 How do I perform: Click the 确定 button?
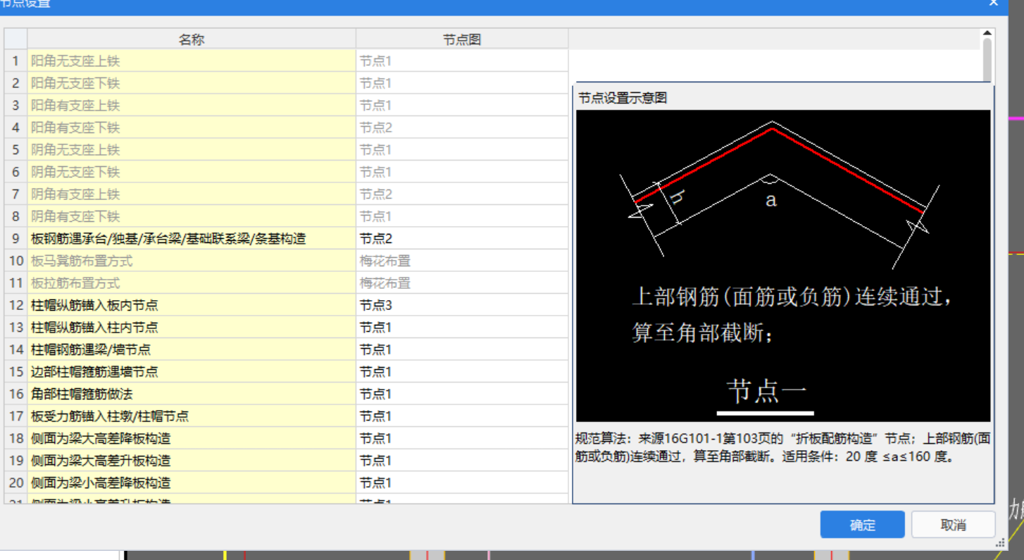pos(862,525)
